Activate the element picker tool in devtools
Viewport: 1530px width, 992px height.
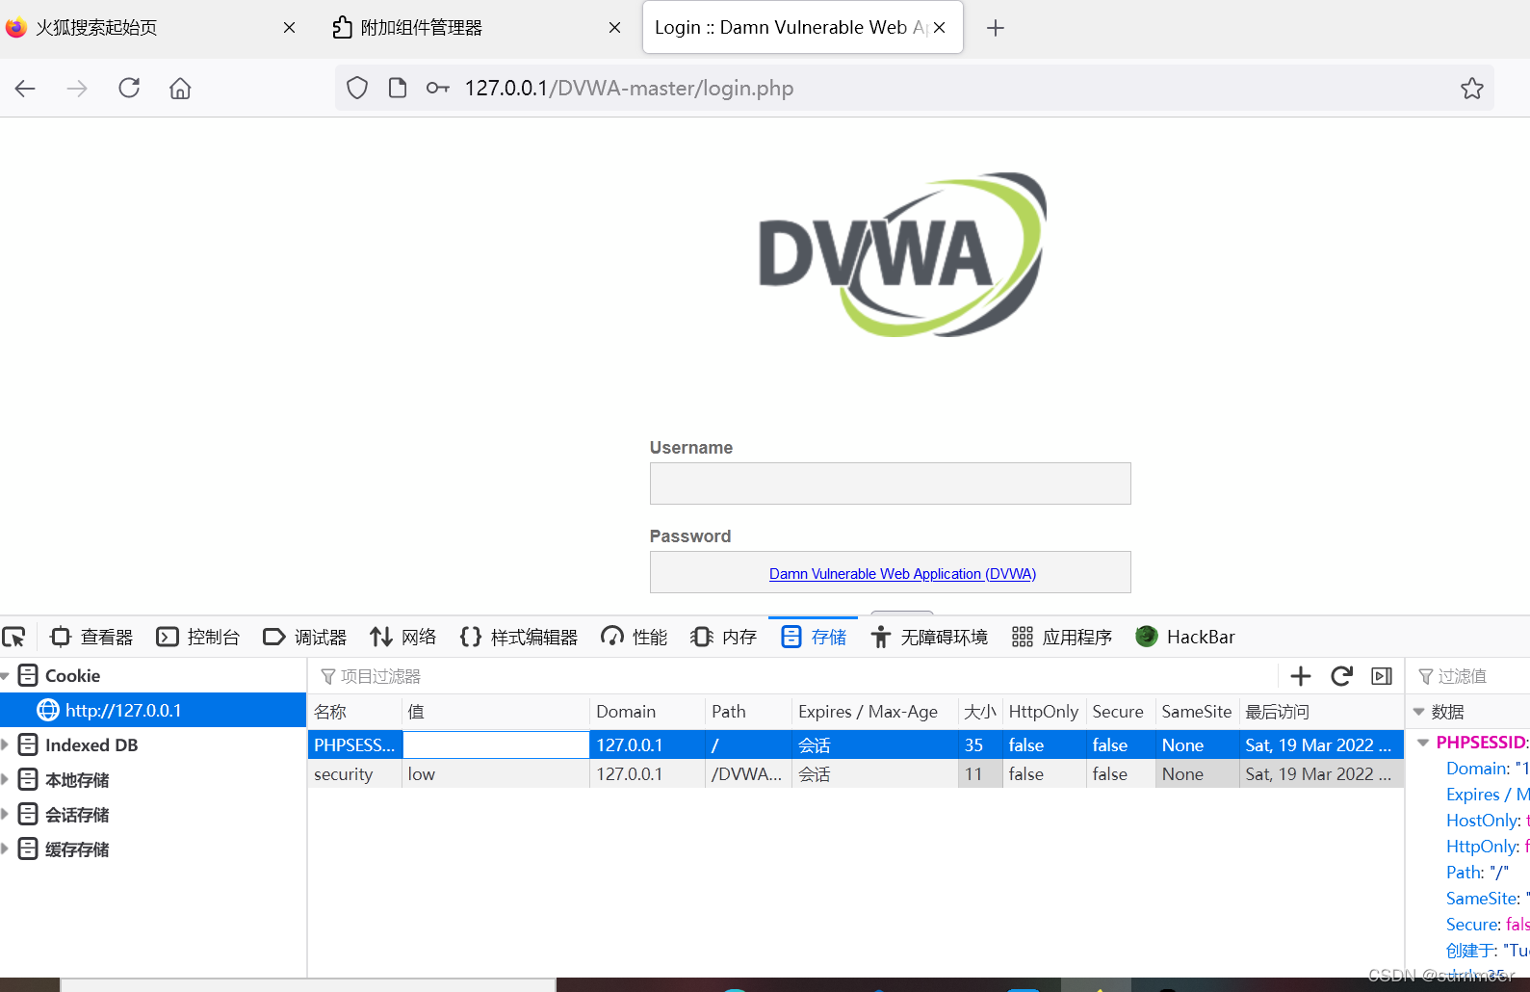coord(14,638)
